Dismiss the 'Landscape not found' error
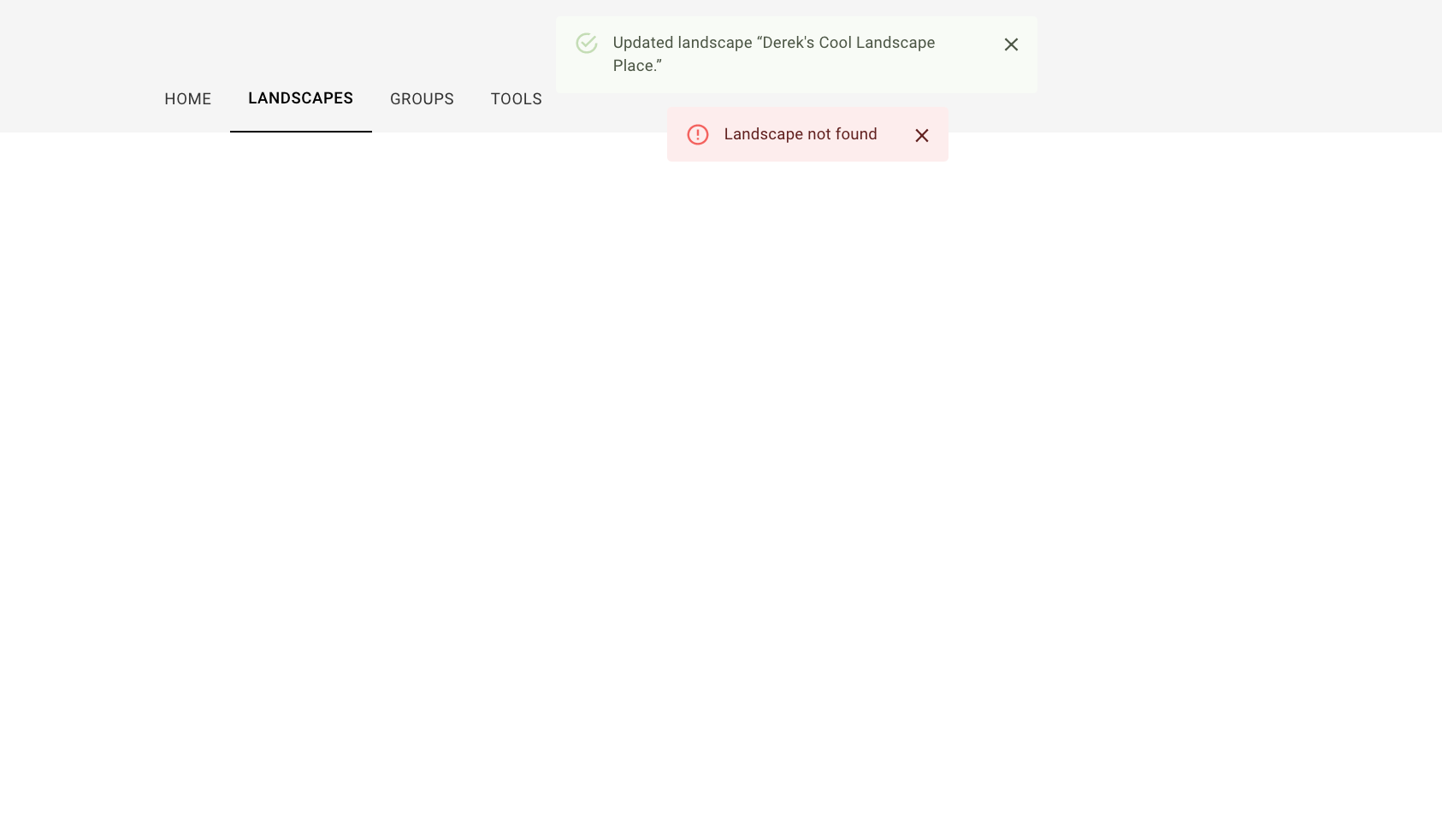Viewport: 1442px width, 831px height. 922,135
